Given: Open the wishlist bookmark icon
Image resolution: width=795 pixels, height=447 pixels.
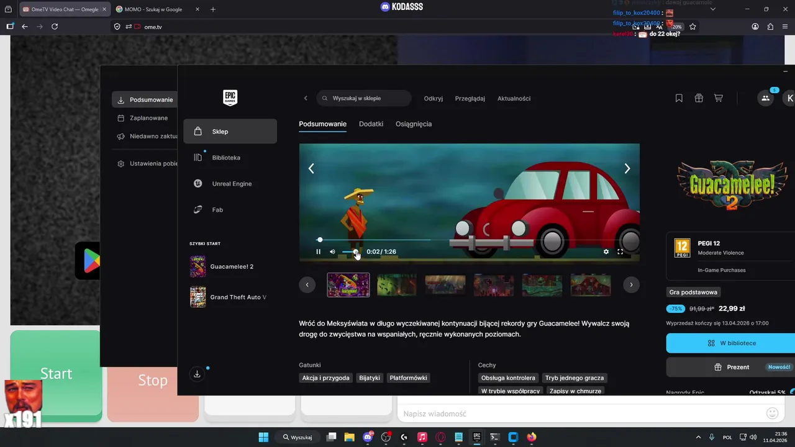Looking at the screenshot, I should [x=679, y=98].
